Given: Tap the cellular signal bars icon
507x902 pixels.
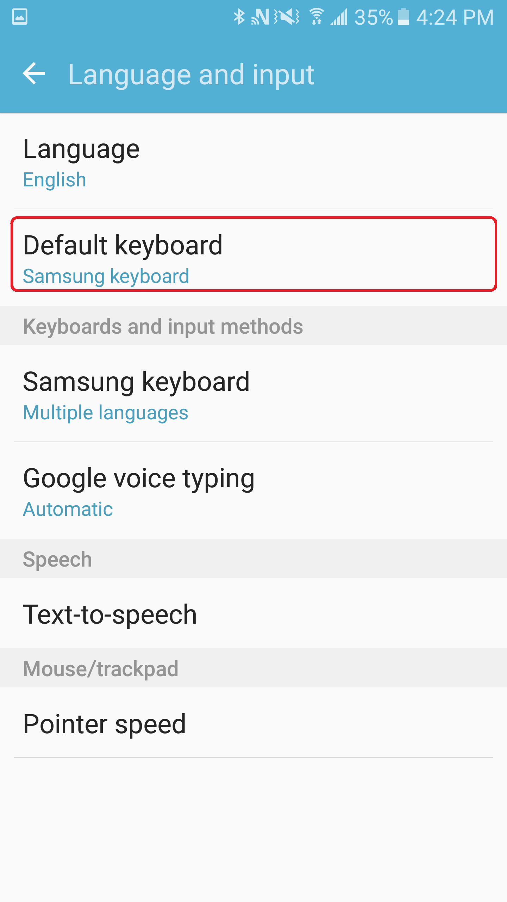Looking at the screenshot, I should pos(339,17).
